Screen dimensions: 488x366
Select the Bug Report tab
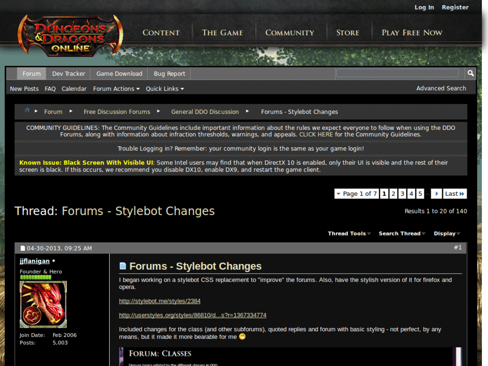[169, 73]
